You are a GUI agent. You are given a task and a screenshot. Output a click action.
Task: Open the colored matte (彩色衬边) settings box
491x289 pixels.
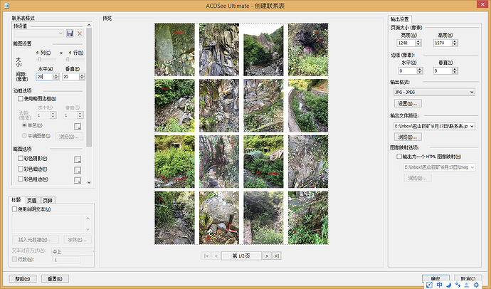click(x=78, y=169)
